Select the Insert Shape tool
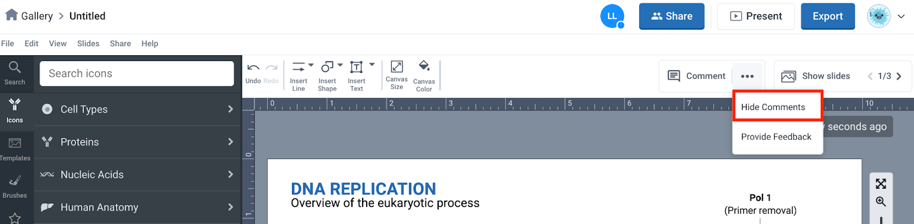The width and height of the screenshot is (914, 224). click(327, 76)
